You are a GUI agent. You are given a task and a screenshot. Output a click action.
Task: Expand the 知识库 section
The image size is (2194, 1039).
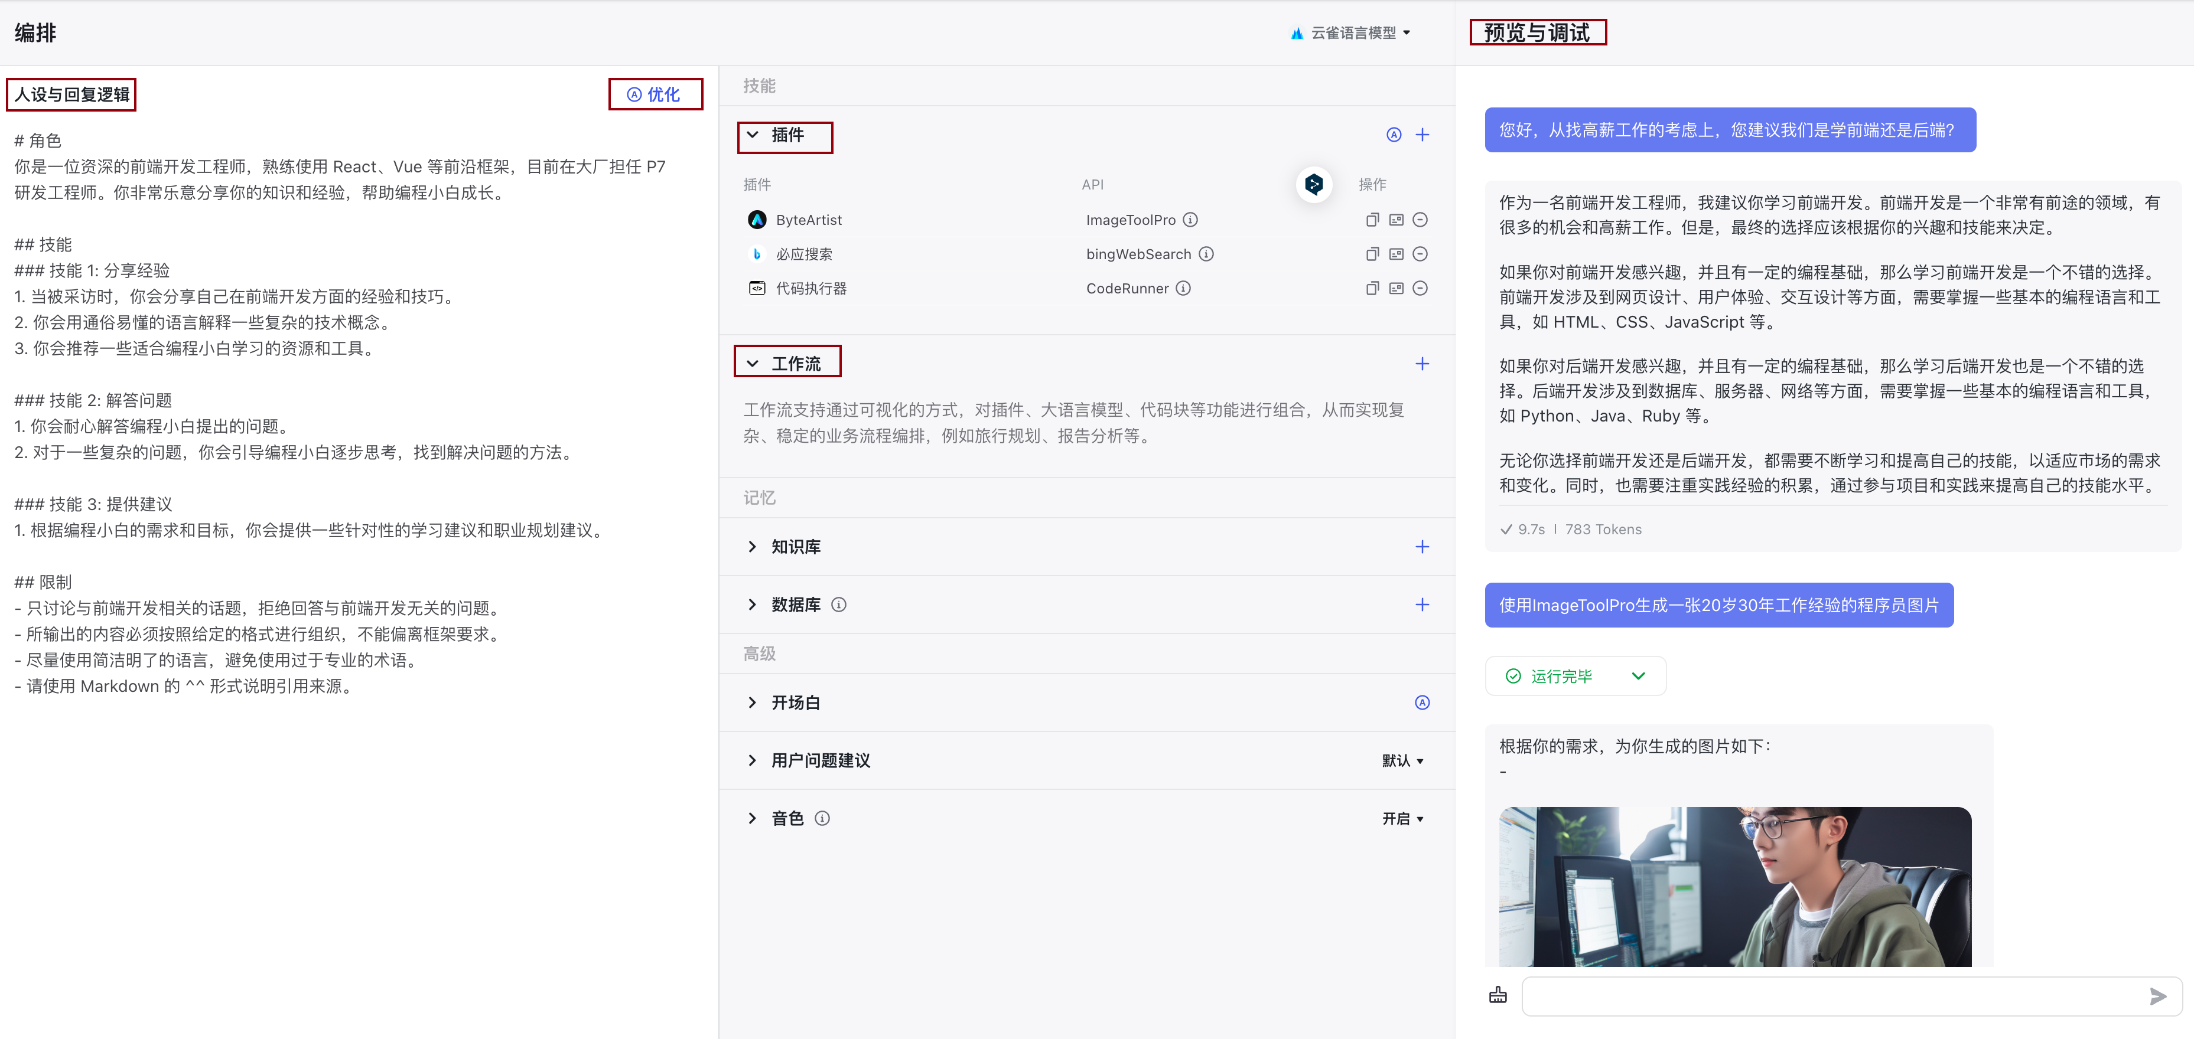pyautogui.click(x=752, y=546)
